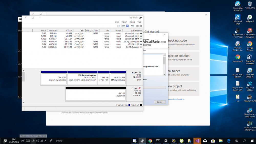Screen dimensions: 256x144
Task: Open the My Passport shortcut desktop icon
Action: pyautogui.click(x=238, y=33)
